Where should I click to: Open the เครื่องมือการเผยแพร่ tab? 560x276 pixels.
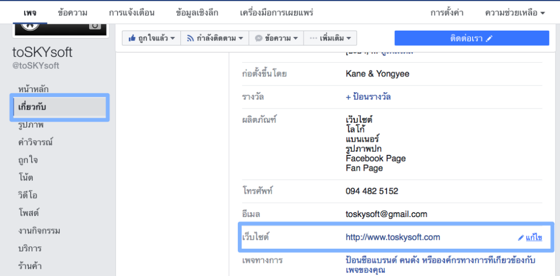pos(277,13)
